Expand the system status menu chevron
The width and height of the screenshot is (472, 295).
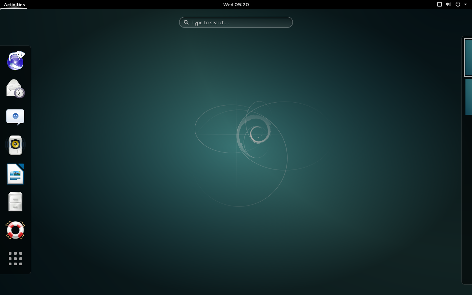point(465,5)
